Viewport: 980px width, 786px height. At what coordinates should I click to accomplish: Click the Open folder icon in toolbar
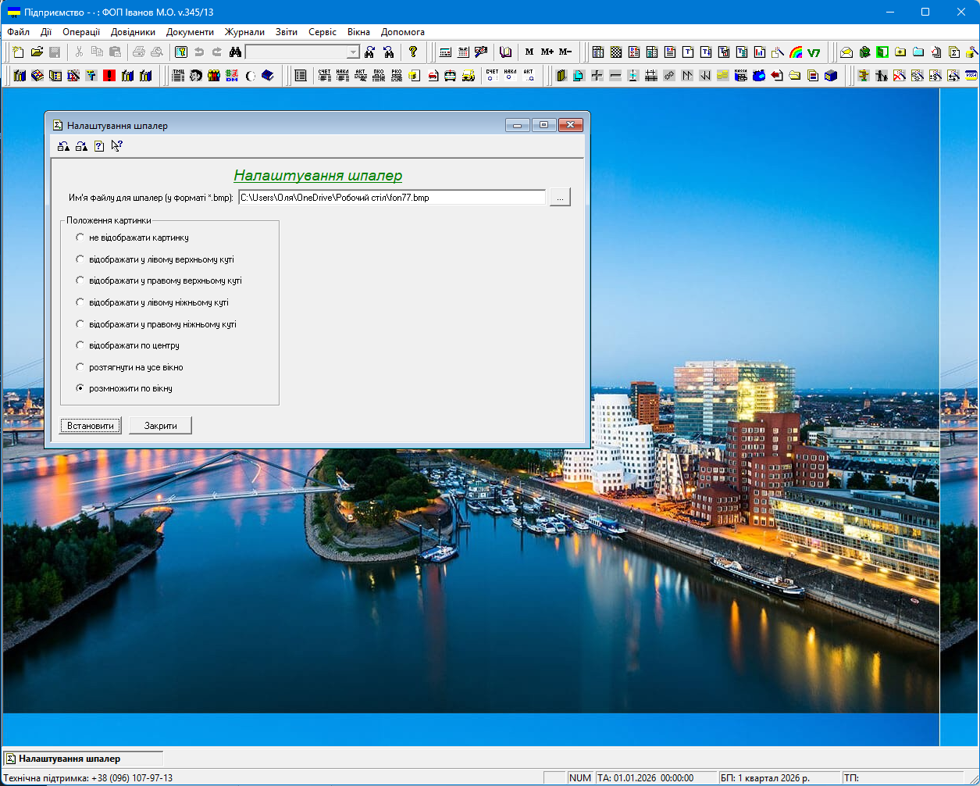click(x=37, y=52)
